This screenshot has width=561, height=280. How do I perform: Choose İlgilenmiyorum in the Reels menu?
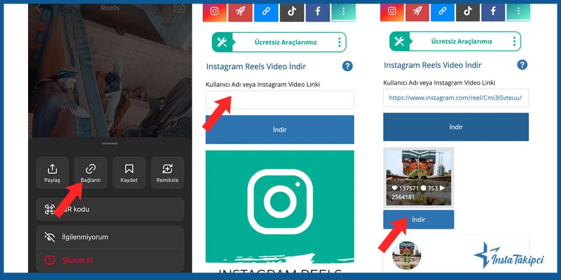(x=110, y=237)
